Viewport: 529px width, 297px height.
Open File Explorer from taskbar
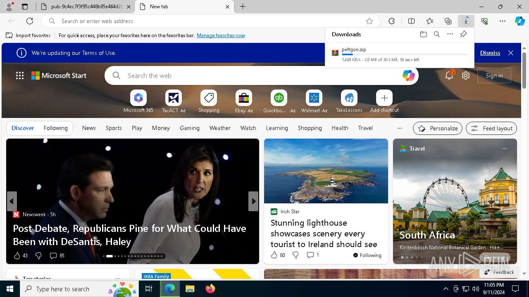coord(190,289)
